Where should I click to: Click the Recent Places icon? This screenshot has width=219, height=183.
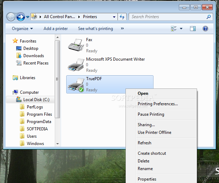click(x=19, y=63)
